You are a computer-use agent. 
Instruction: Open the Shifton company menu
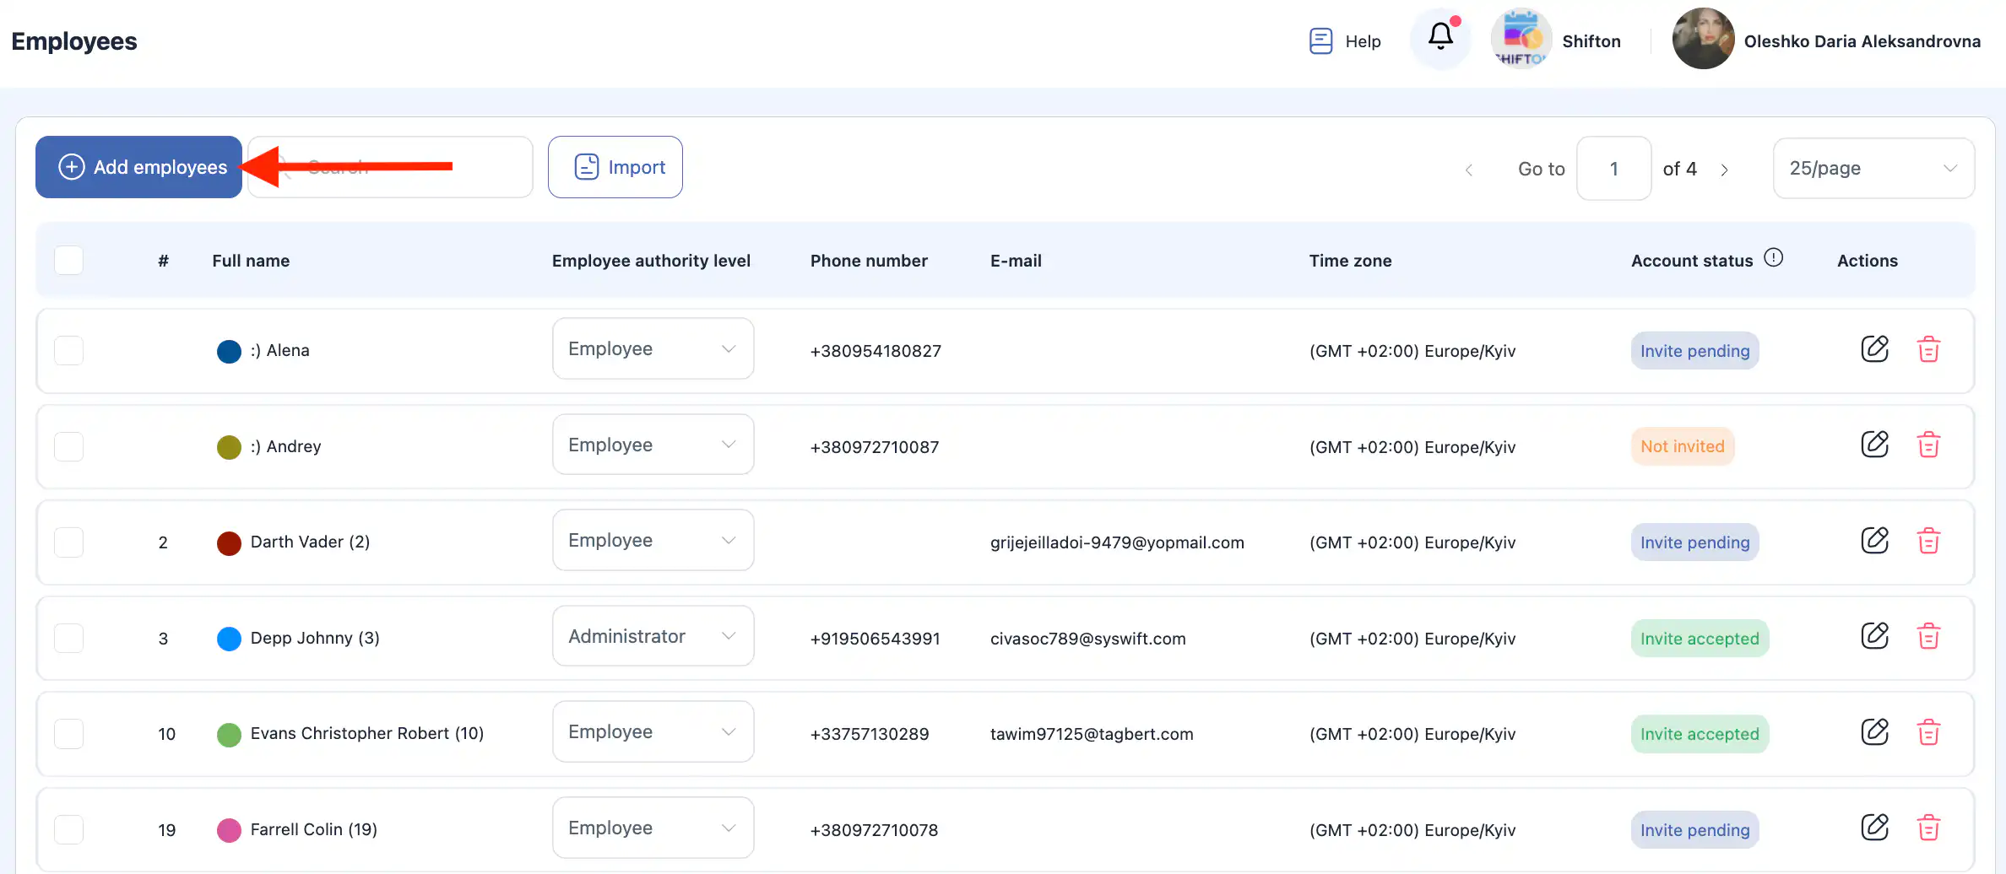pyautogui.click(x=1557, y=40)
